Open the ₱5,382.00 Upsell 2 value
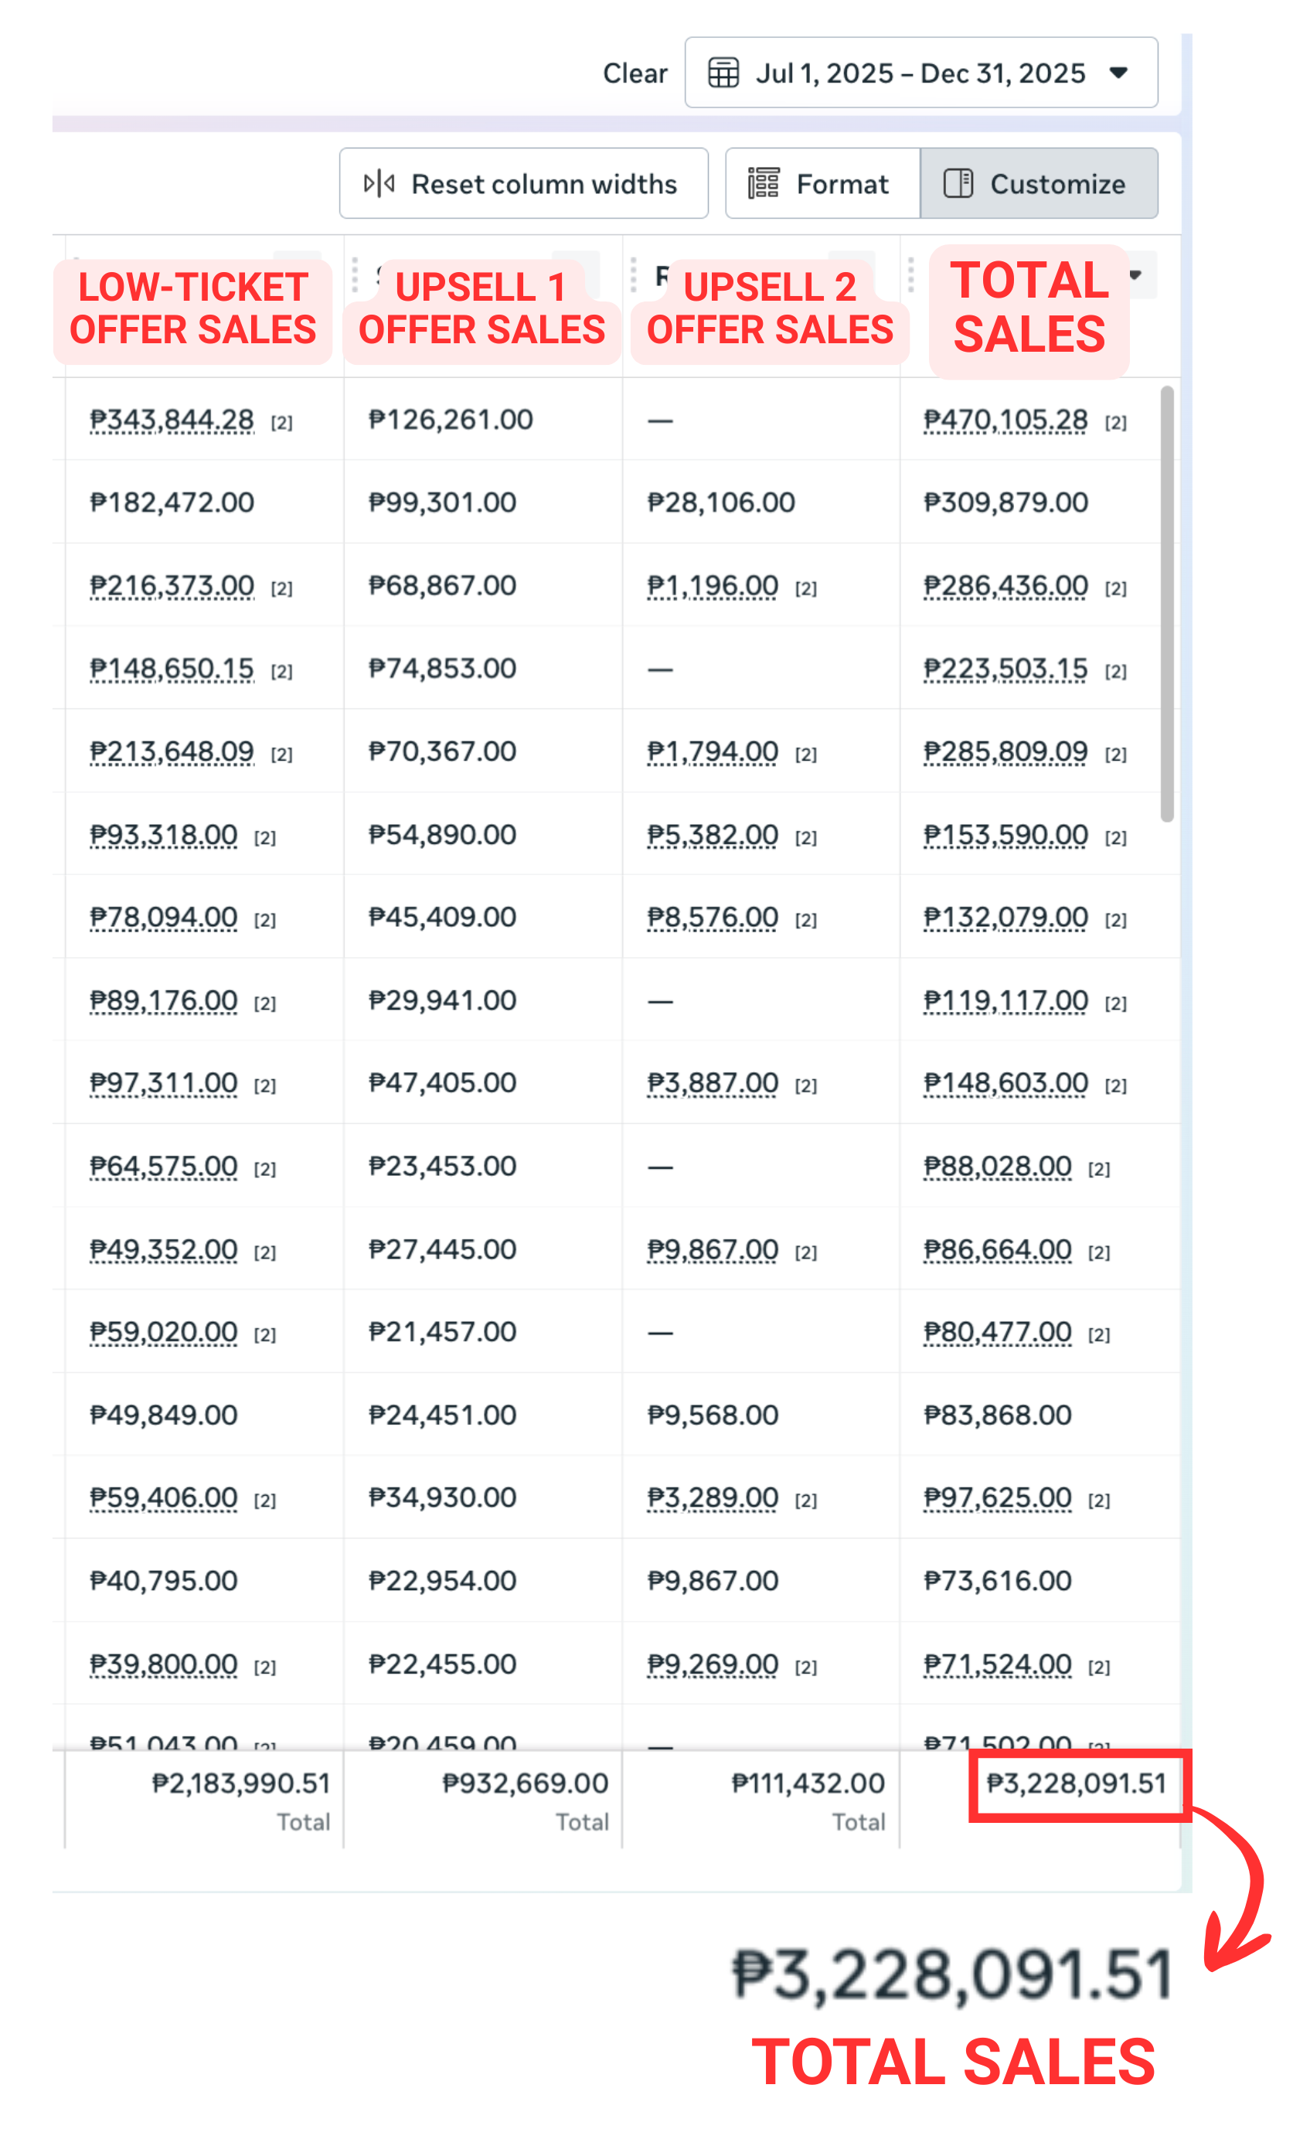This screenshot has width=1293, height=2129. click(713, 835)
